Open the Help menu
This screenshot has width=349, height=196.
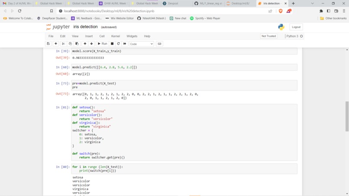click(147, 36)
